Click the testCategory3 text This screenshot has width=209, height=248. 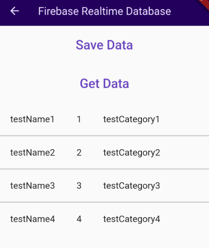tap(132, 186)
